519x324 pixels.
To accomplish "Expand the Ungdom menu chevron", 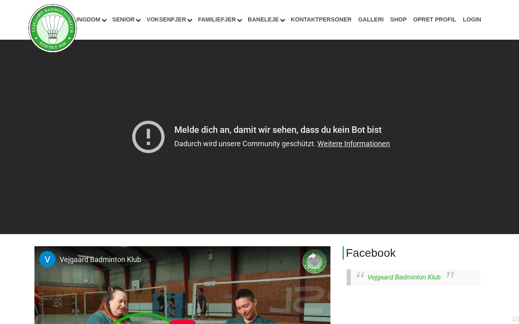I will click(x=104, y=20).
